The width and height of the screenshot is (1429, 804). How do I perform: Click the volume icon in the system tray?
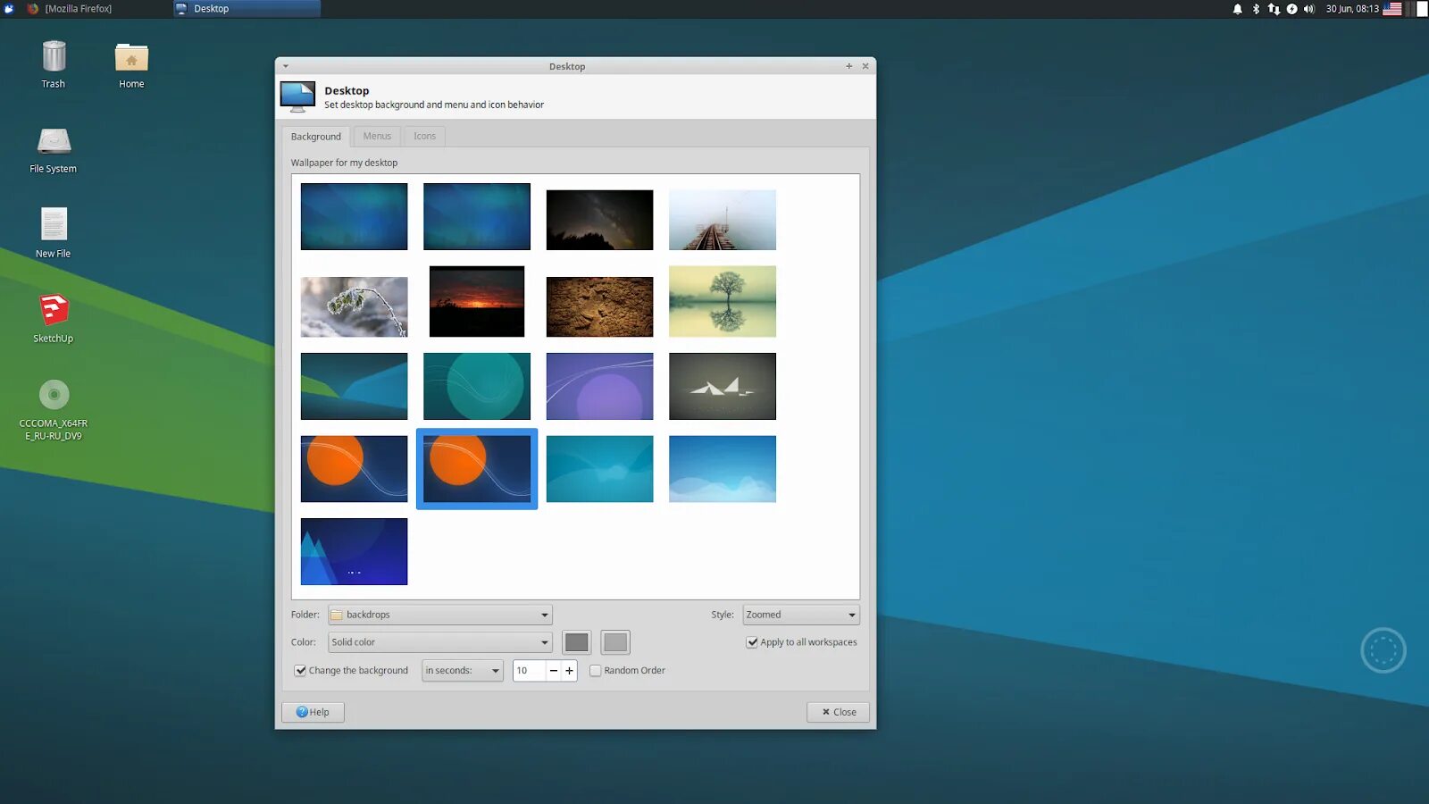(1307, 9)
